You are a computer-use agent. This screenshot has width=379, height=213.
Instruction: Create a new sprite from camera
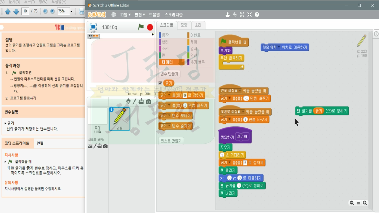point(149,101)
